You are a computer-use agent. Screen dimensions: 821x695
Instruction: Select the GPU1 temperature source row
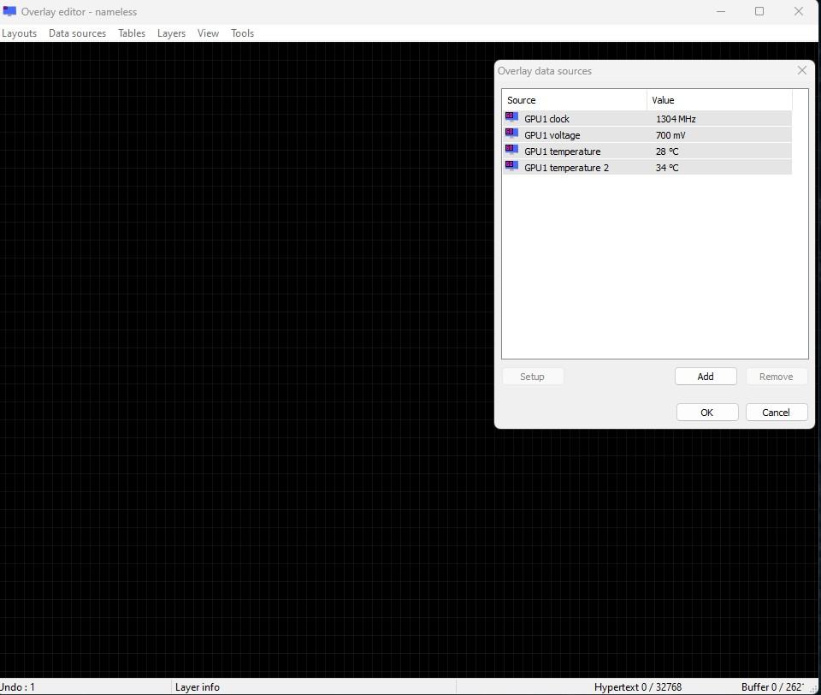point(647,151)
